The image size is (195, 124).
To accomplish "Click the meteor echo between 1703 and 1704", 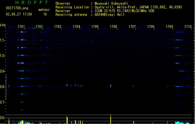I will [67, 85].
